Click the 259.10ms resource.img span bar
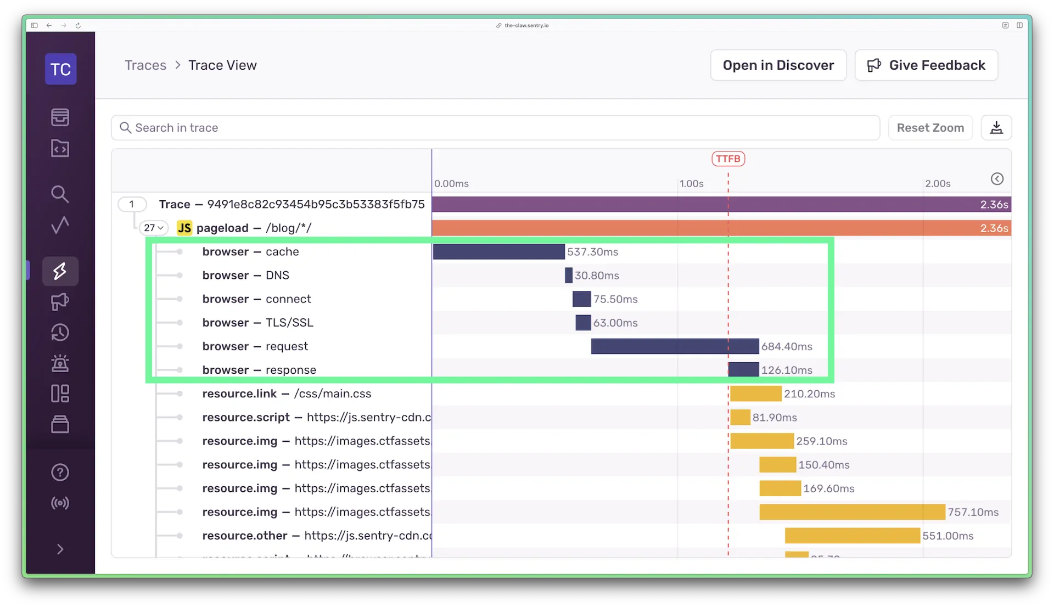 coord(763,441)
